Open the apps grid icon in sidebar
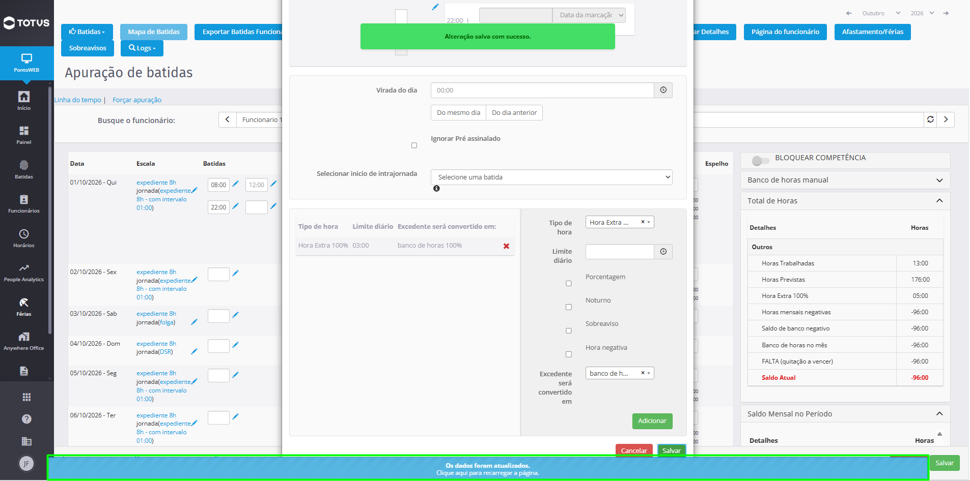Screen dimensions: 970x481 26,397
